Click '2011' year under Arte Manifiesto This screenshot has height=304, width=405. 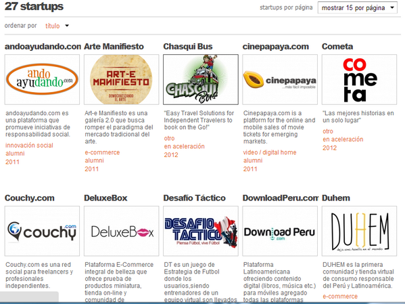92,169
